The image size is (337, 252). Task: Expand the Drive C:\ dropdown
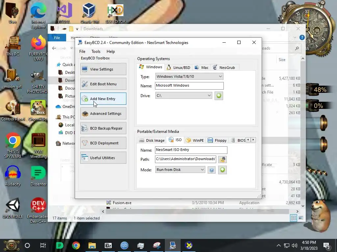click(x=184, y=95)
